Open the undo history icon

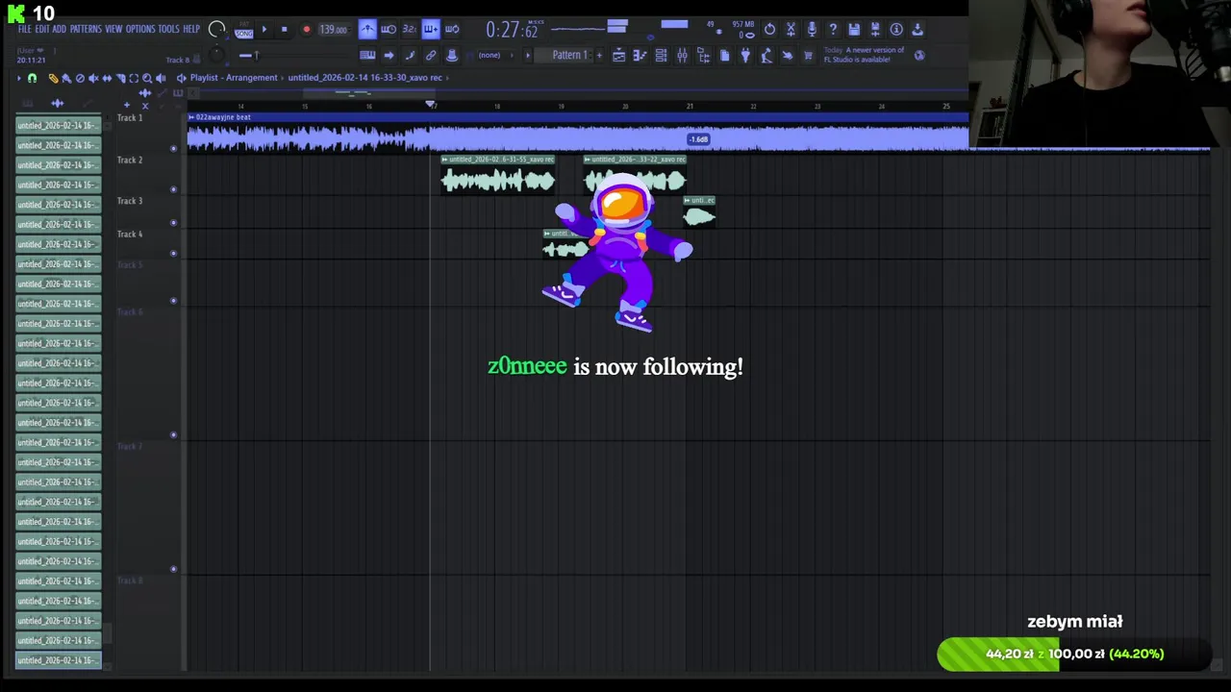pos(769,30)
